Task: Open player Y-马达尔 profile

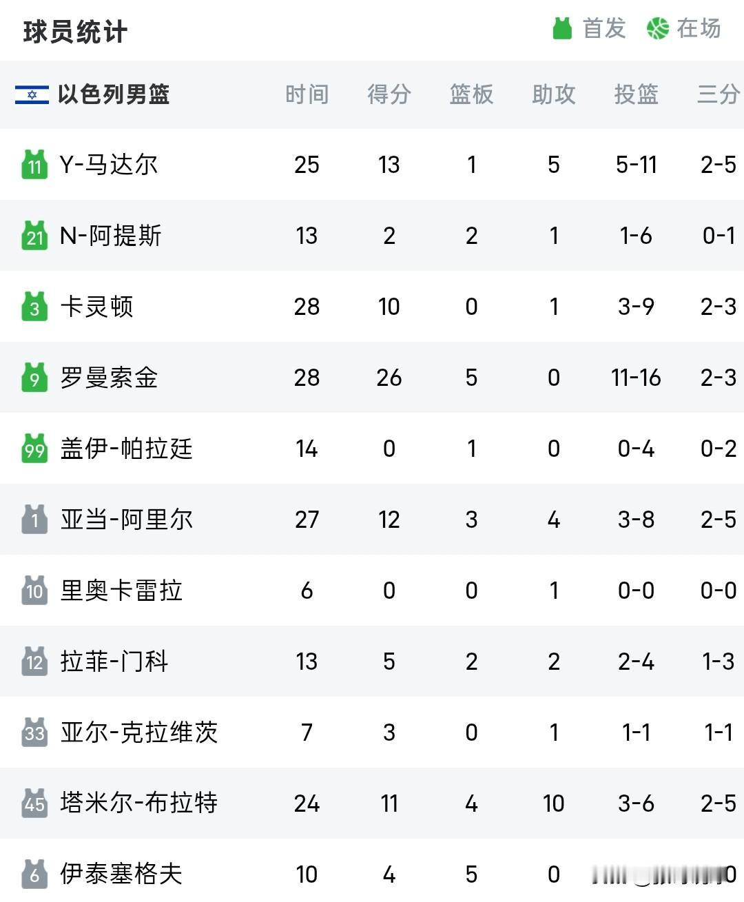Action: pos(109,165)
